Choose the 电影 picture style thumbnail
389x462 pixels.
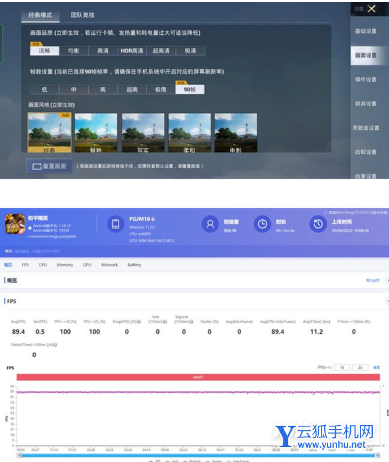point(236,133)
